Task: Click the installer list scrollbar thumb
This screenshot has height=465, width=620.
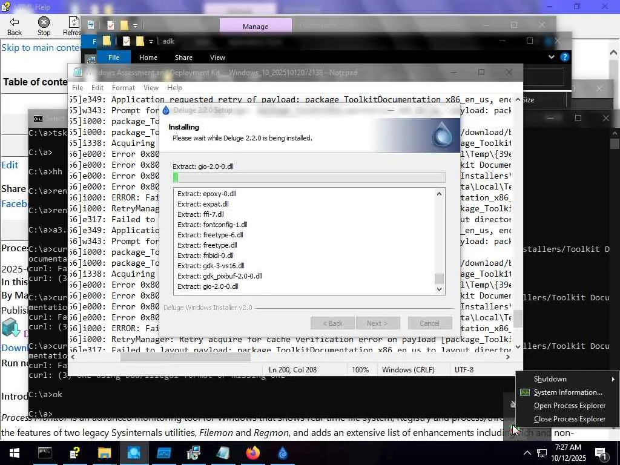Action: pyautogui.click(x=440, y=279)
